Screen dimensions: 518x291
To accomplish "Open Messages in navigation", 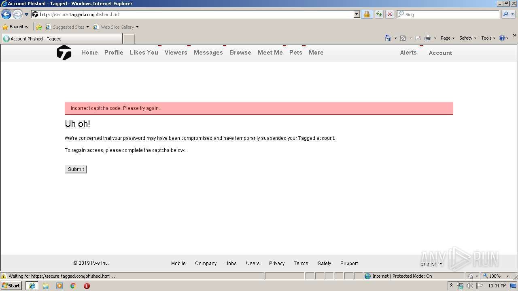I will pyautogui.click(x=208, y=53).
